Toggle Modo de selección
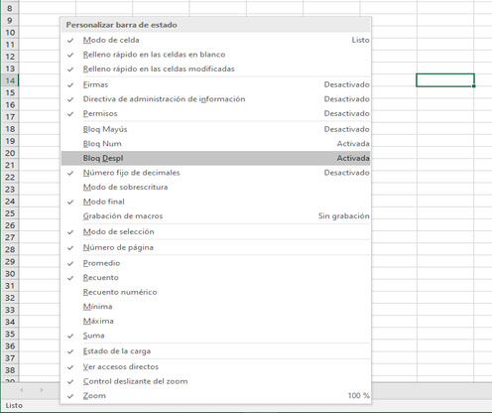The image size is (492, 413). coord(216,232)
